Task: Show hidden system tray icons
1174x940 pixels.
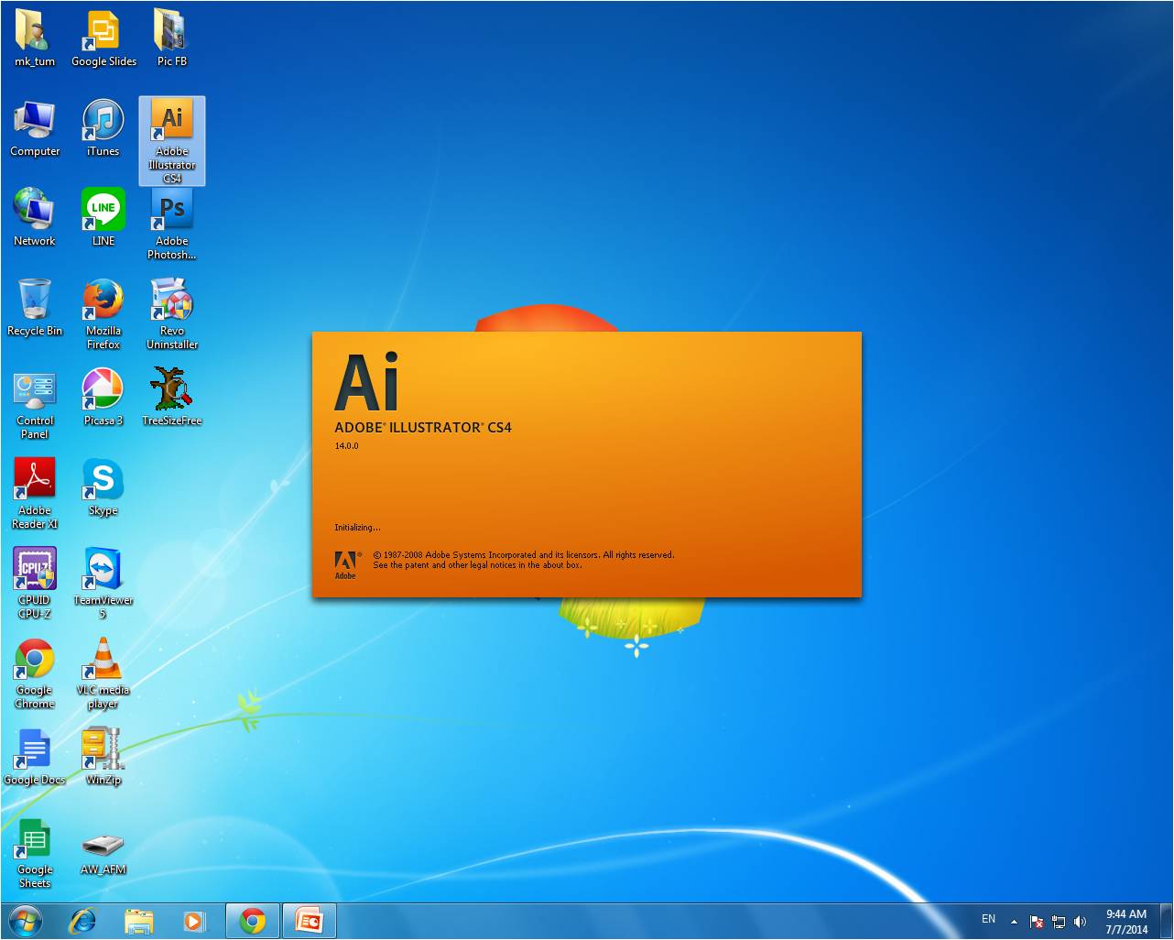Action: click(1014, 922)
